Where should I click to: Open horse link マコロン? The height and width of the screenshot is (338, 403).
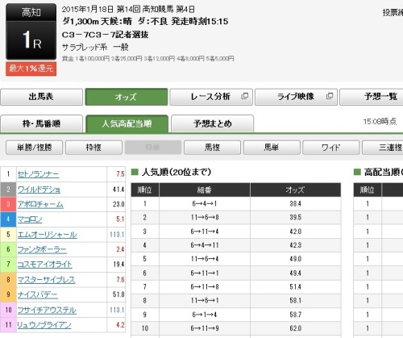(30, 219)
